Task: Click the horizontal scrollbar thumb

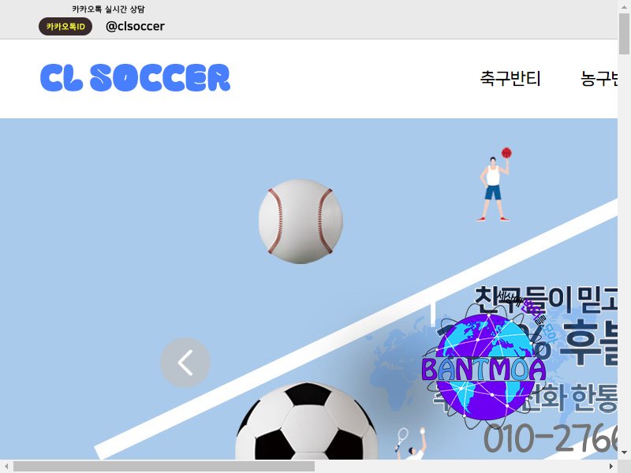Action: point(164,466)
